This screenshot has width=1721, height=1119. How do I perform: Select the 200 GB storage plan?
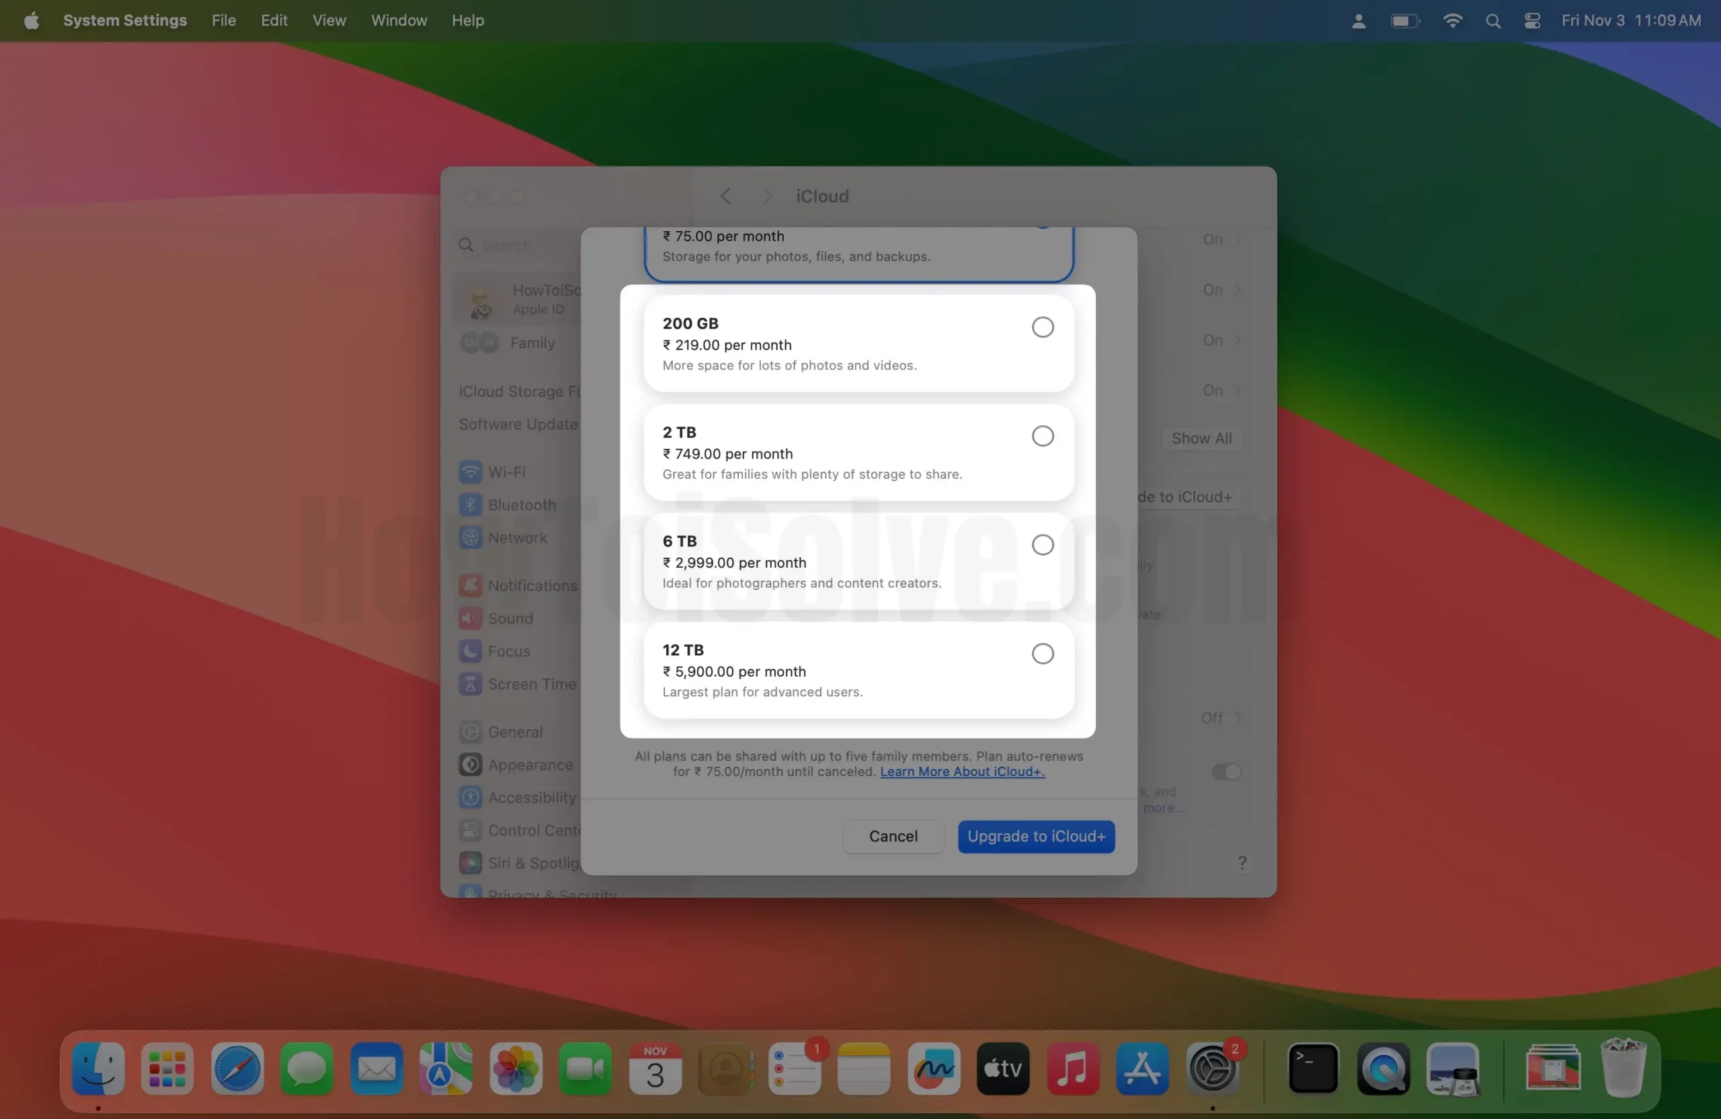1042,327
